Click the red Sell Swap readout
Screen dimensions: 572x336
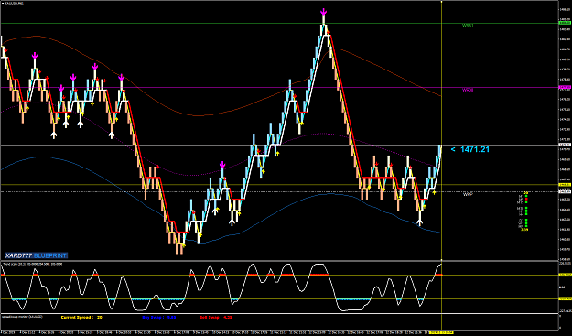click(x=216, y=318)
